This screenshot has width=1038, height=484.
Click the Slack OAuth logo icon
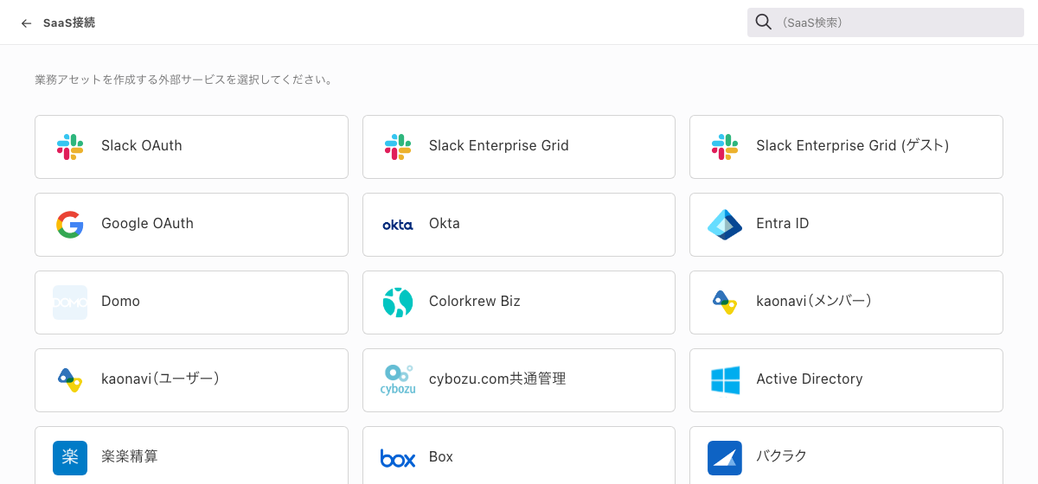(70, 147)
